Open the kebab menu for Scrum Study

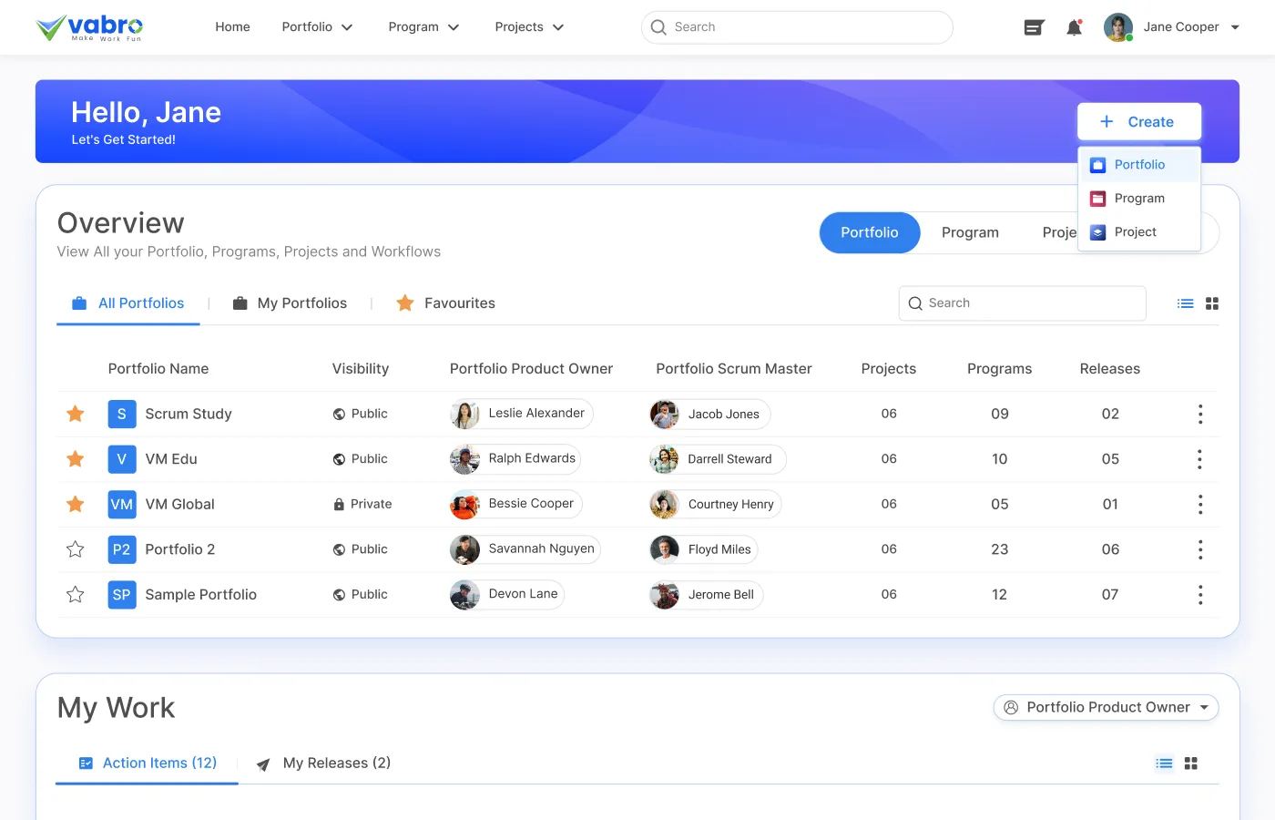pos(1200,414)
